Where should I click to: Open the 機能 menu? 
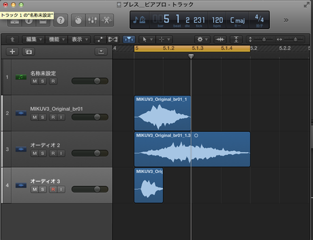(57, 40)
